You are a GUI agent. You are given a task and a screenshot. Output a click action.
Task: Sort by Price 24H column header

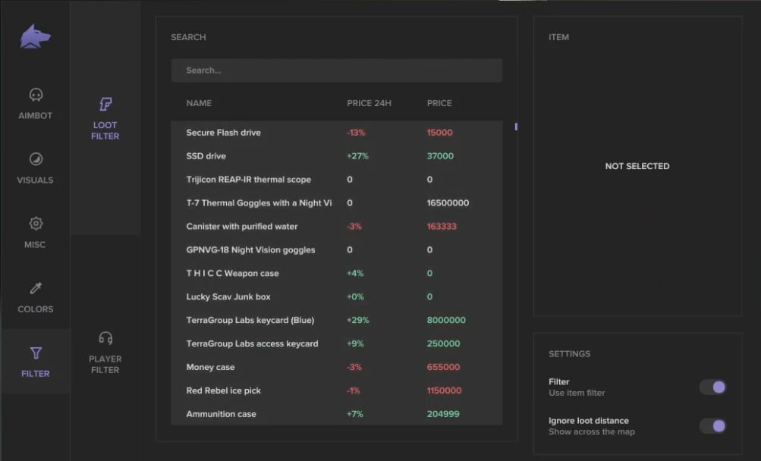point(369,103)
